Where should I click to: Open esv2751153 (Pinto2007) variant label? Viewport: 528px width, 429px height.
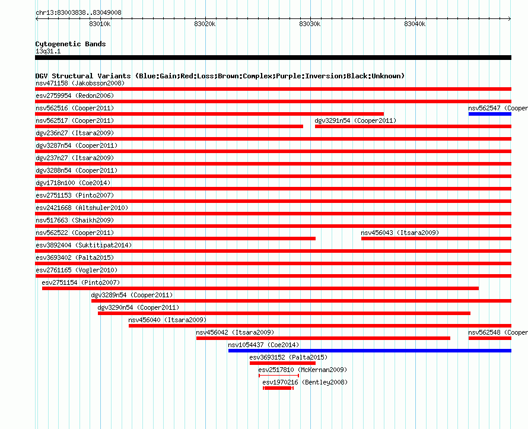[75, 195]
